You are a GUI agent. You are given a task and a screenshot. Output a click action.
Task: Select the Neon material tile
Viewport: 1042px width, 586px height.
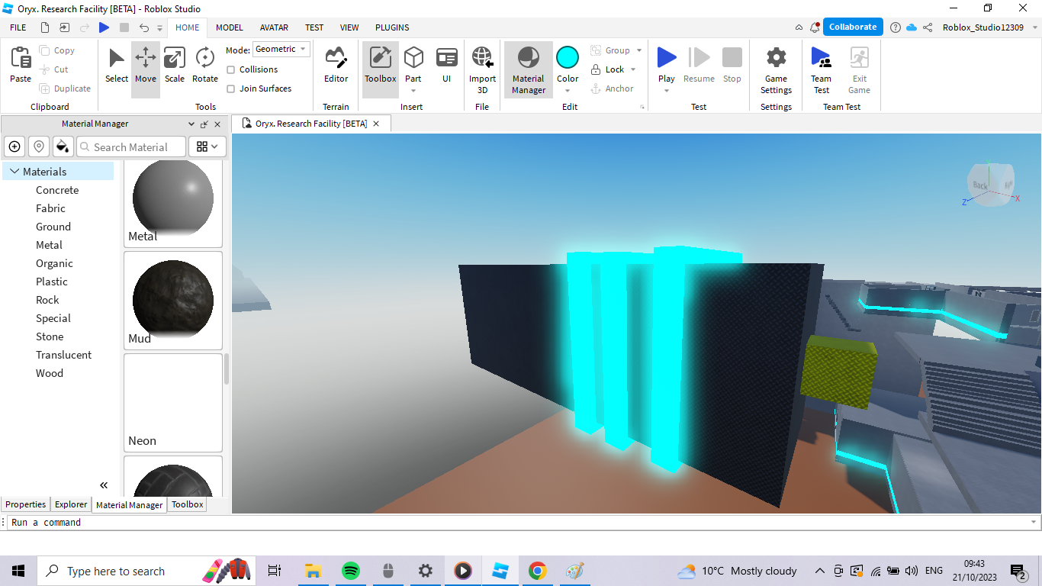coord(173,403)
